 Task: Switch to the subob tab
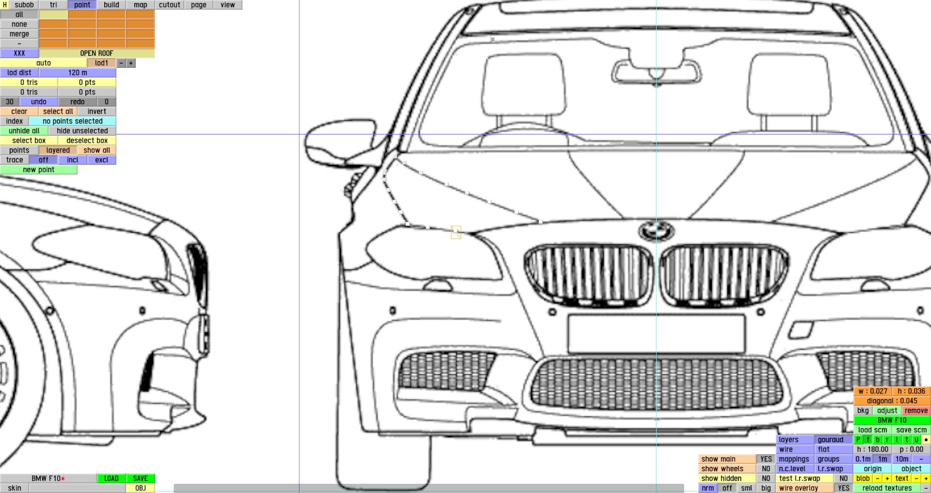click(x=24, y=5)
